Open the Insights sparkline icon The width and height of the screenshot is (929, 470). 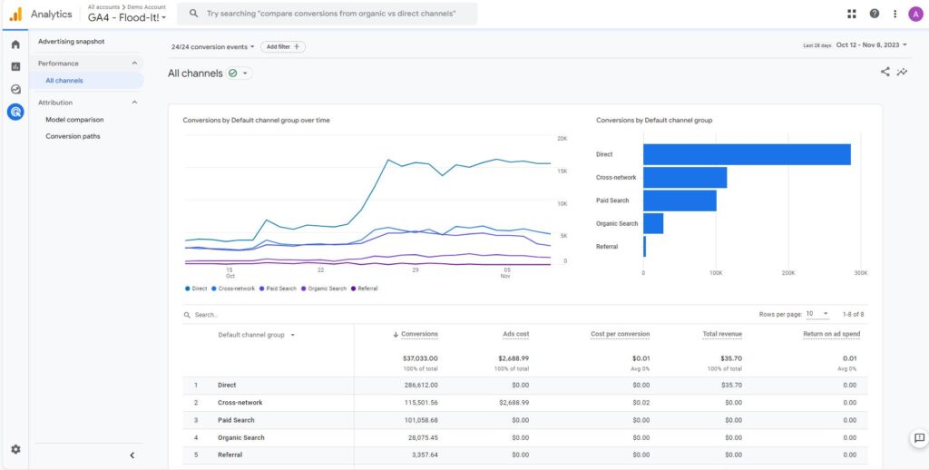coord(903,72)
